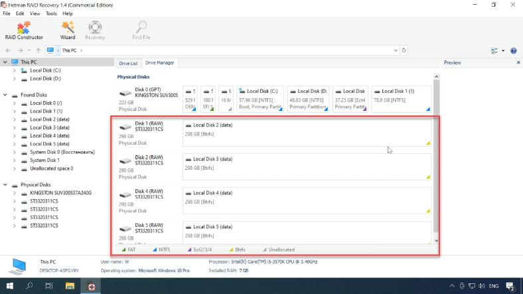Open view options dropdown arrow

click(x=503, y=50)
